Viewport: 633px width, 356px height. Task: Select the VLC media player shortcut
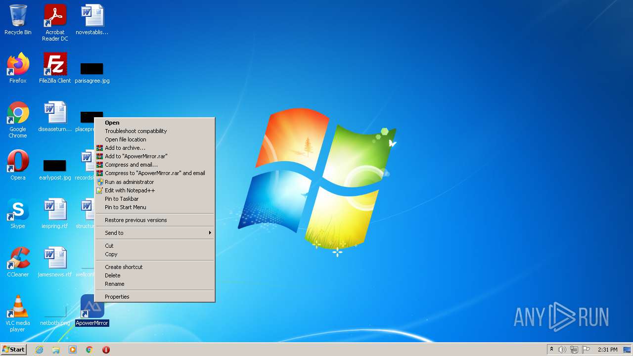point(18,313)
